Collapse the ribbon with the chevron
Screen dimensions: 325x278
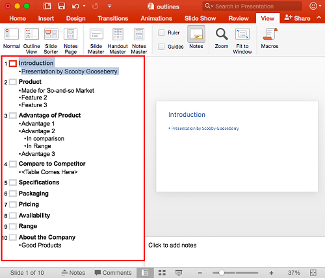318,18
